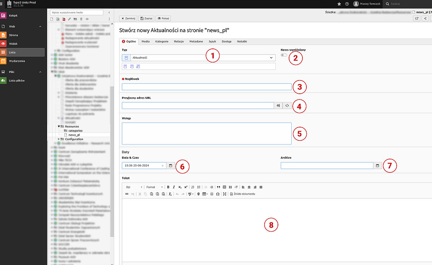
Task: Expand the Configuration folder below news_pl
Action: tap(59, 139)
